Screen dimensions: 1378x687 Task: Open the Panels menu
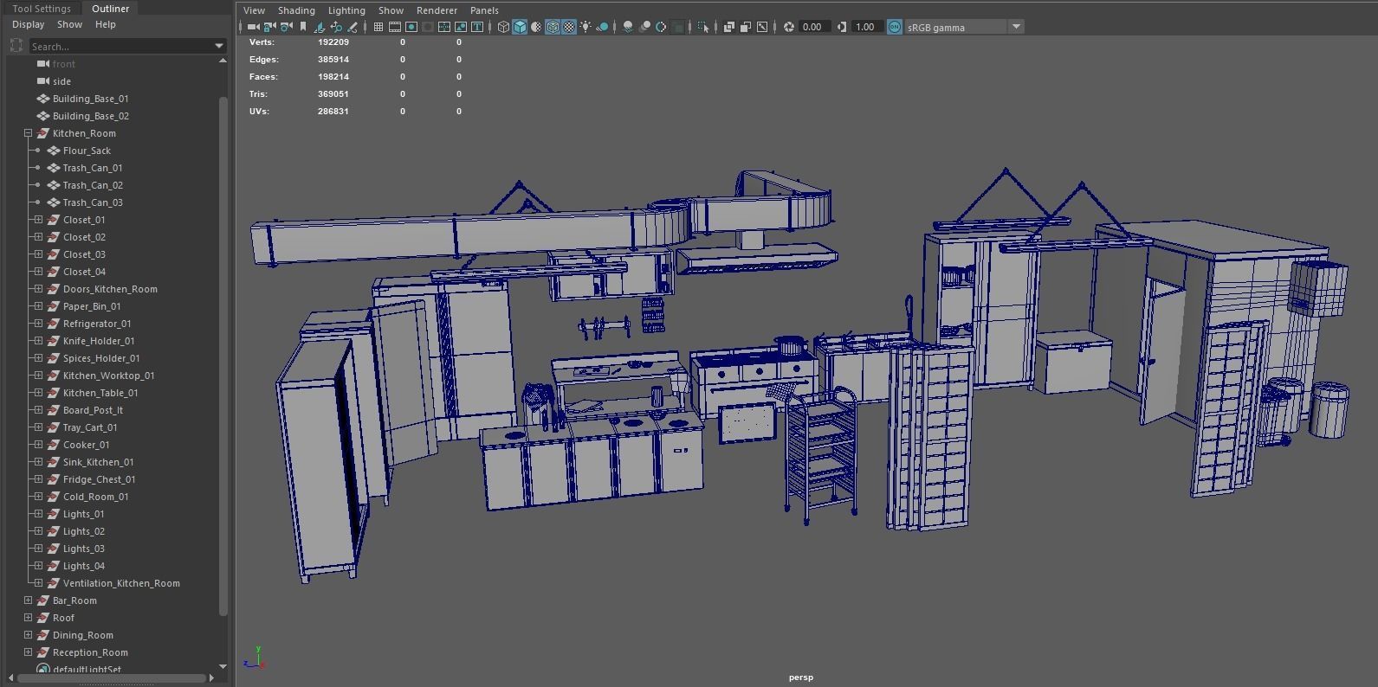(484, 10)
